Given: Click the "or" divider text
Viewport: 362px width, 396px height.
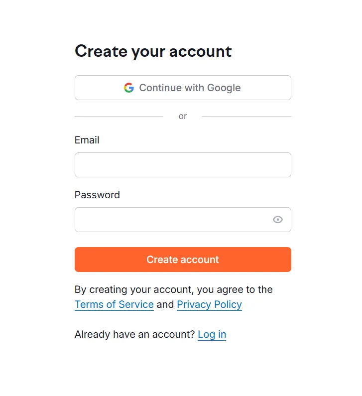Looking at the screenshot, I should click(x=183, y=116).
